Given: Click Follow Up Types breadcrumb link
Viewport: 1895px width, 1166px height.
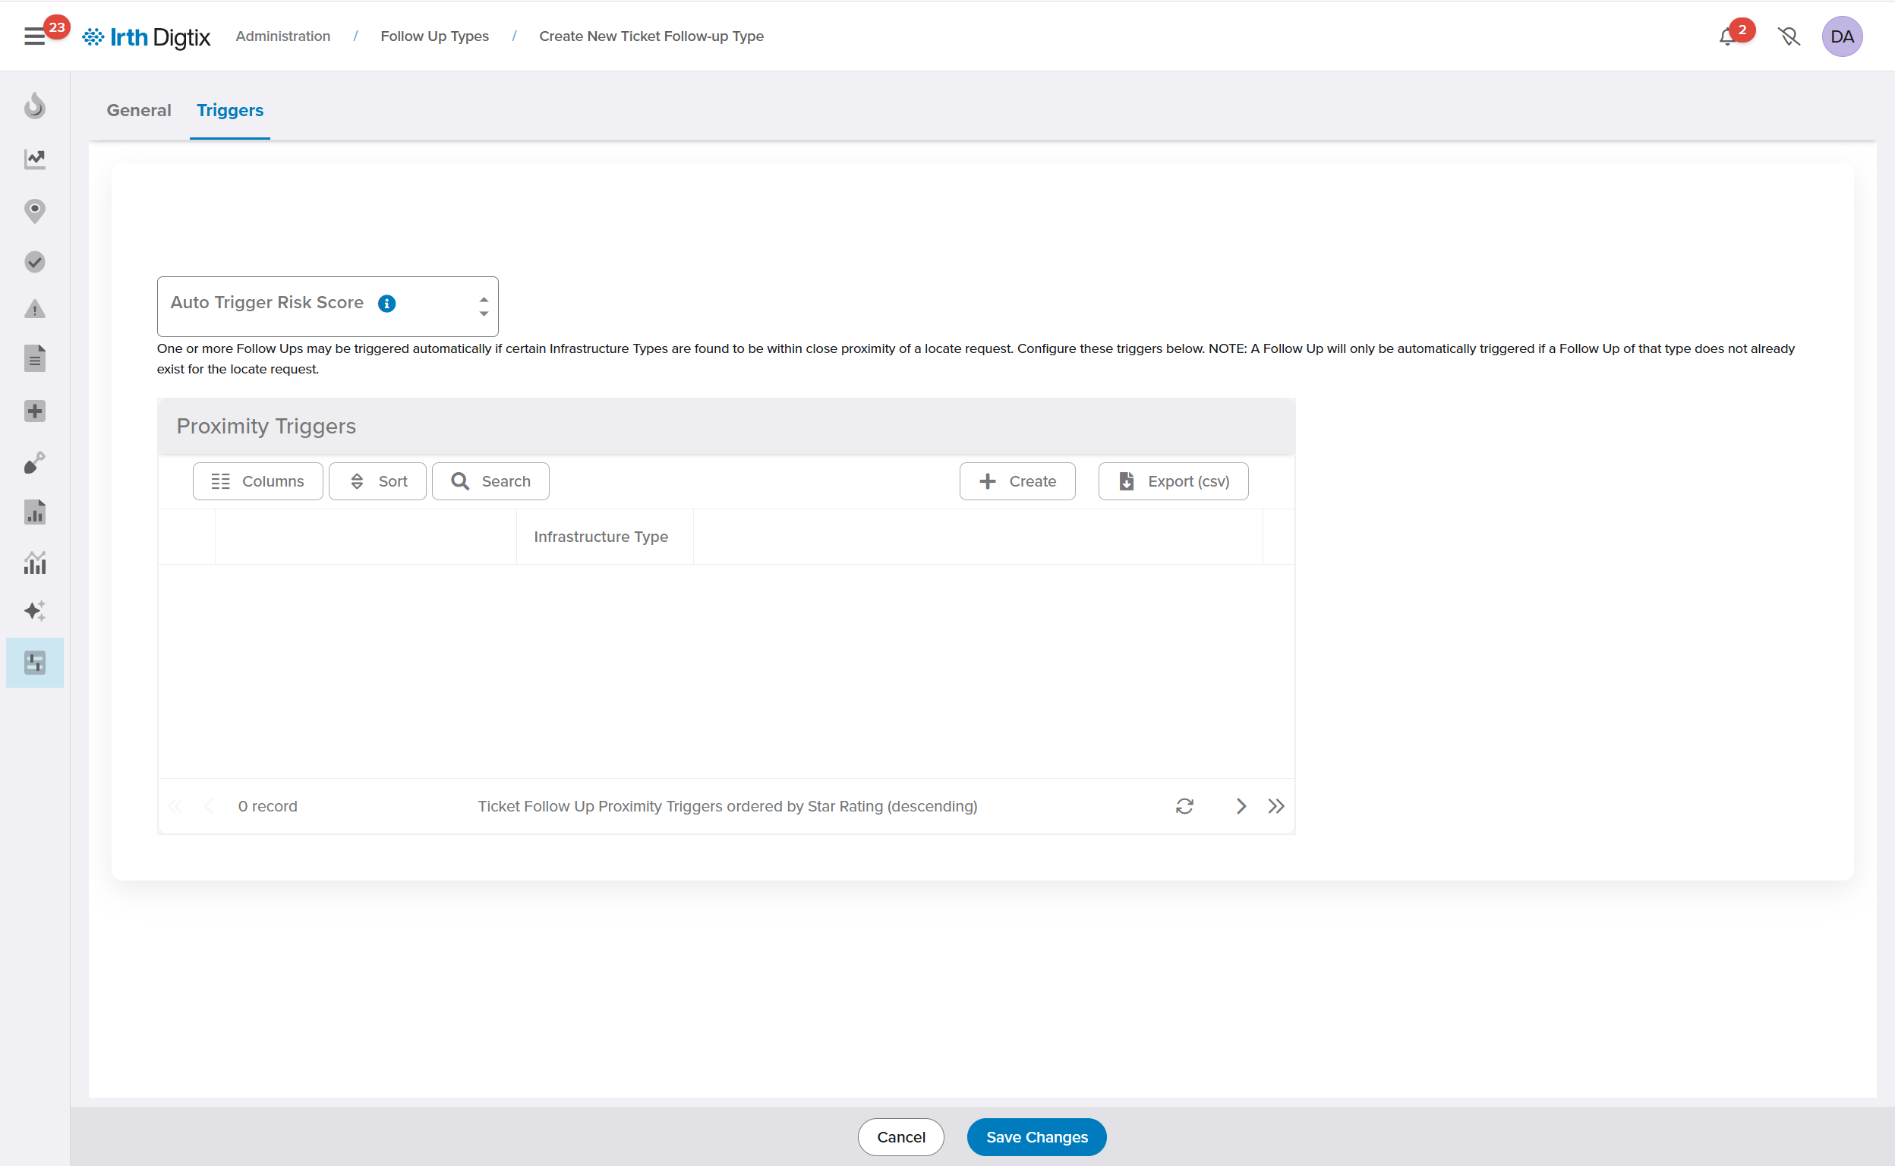Looking at the screenshot, I should 434,36.
